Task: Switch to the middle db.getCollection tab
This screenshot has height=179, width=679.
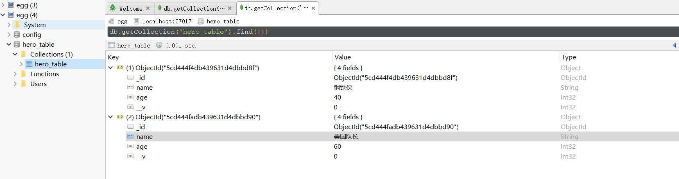Action: (x=195, y=8)
